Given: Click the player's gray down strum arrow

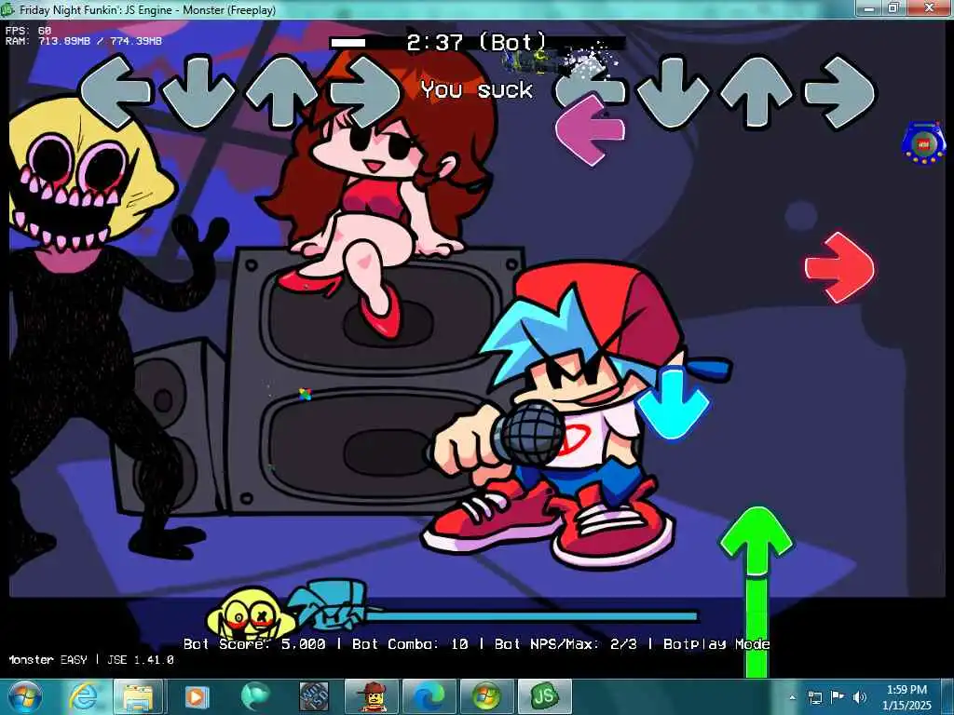Looking at the screenshot, I should click(674, 92).
